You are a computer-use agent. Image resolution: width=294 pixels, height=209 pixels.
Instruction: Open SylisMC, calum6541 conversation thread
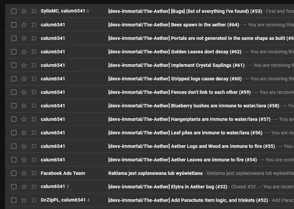63,11
